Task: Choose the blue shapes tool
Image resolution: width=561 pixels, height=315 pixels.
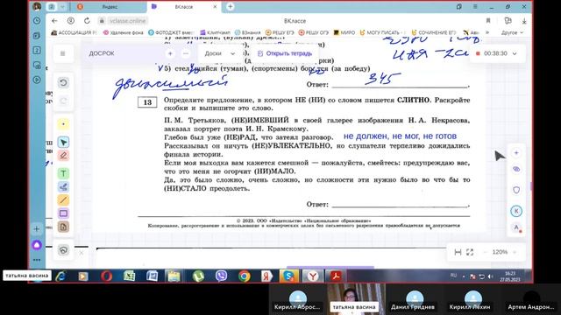Action: click(x=63, y=186)
